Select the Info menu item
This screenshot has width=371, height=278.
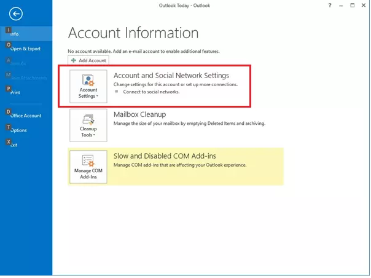(x=26, y=34)
